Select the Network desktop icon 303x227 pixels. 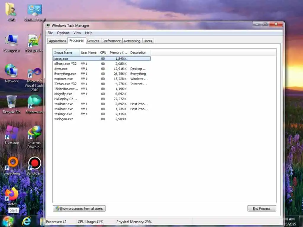(12, 74)
